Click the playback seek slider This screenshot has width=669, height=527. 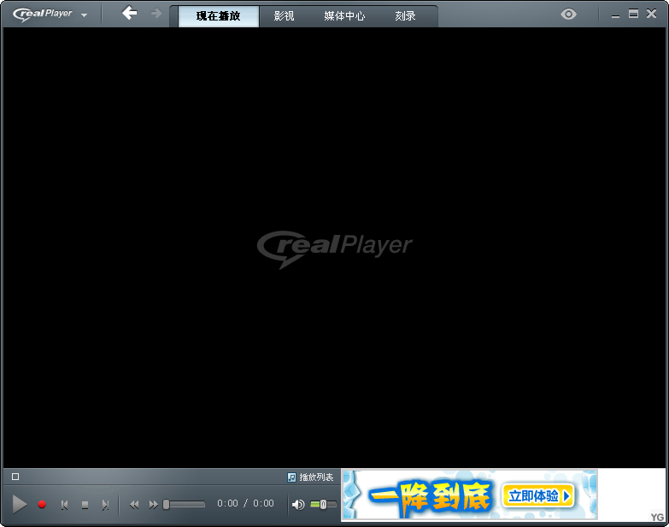tap(184, 505)
